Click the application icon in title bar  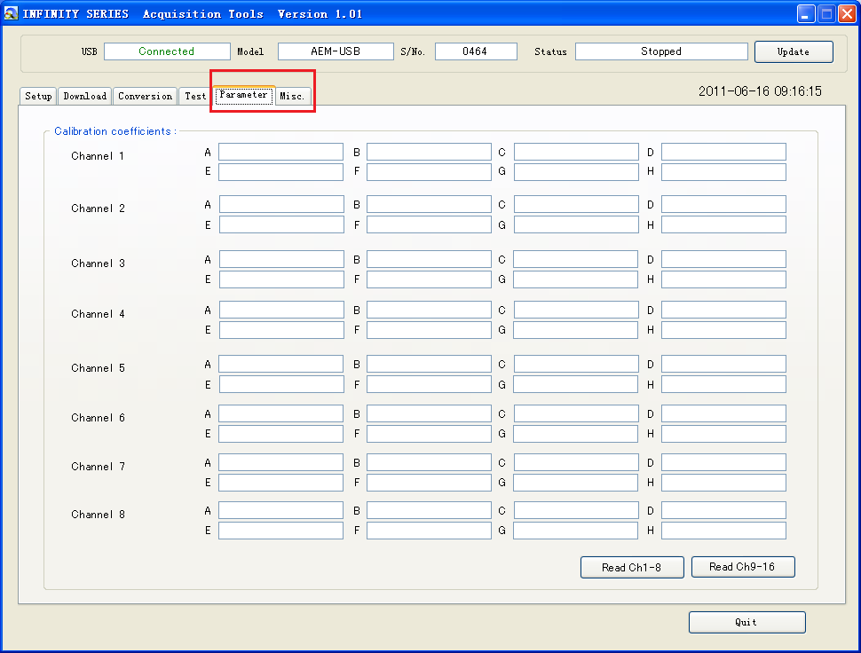tap(12, 13)
